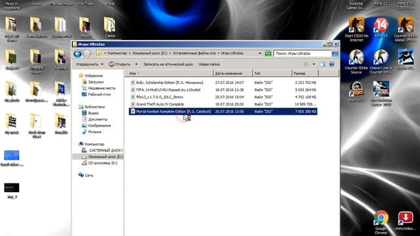The height and width of the screenshot is (236, 420).
Task: Sort by the Тип column header
Action: point(272,73)
